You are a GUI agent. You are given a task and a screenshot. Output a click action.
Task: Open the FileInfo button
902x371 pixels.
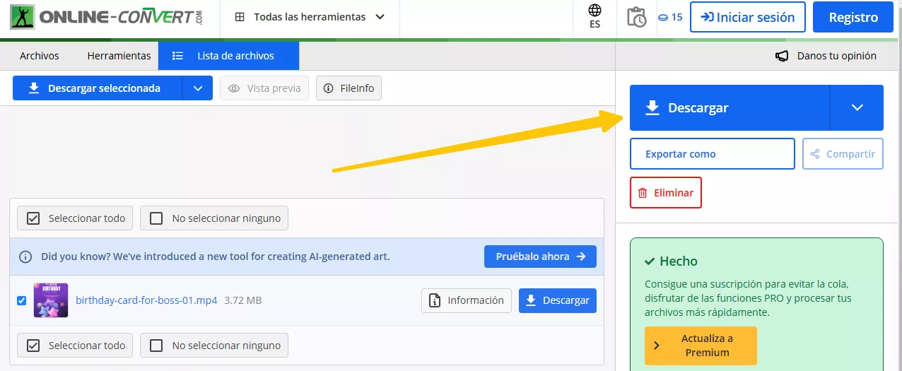[x=348, y=88]
